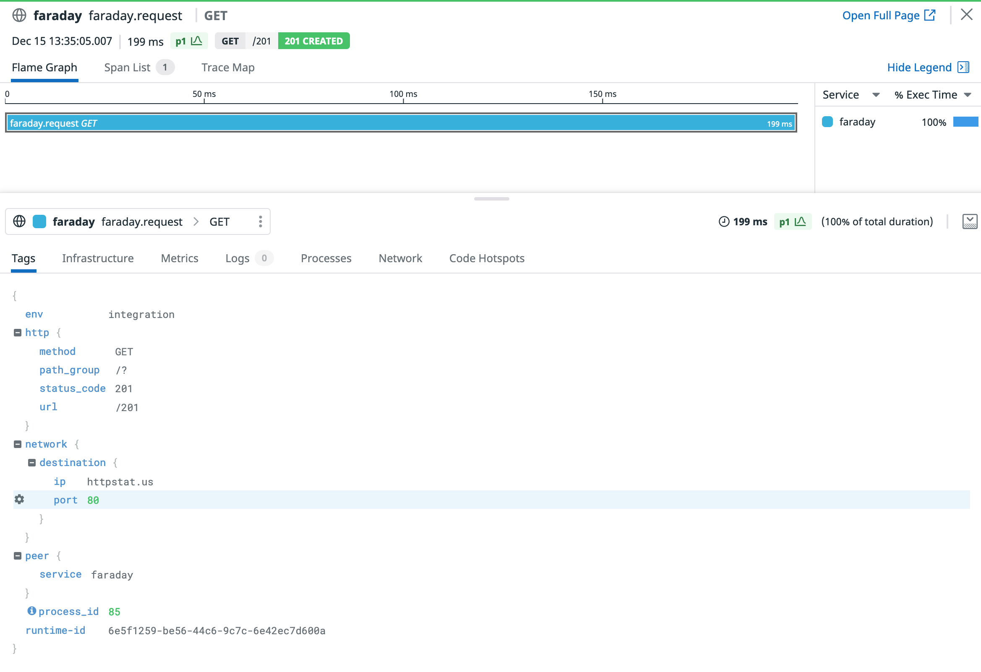Viewport: 981px width, 672px height.
Task: Click the info icon next to process_id
Action: 31,611
